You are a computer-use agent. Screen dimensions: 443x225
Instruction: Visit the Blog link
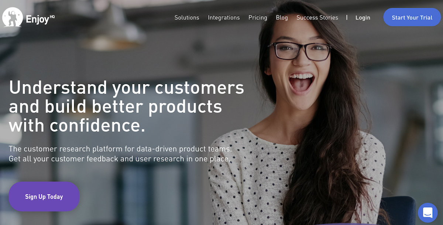pos(282,18)
